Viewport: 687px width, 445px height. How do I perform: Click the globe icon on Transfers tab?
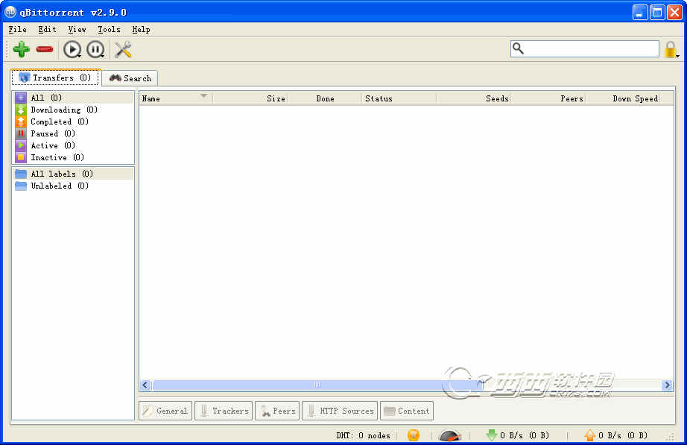coord(25,78)
